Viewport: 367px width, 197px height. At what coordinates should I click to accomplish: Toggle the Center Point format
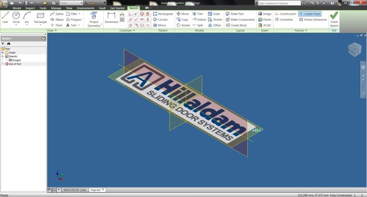310,14
